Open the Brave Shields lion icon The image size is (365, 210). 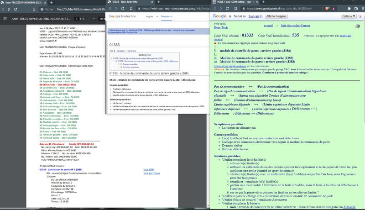327,9
